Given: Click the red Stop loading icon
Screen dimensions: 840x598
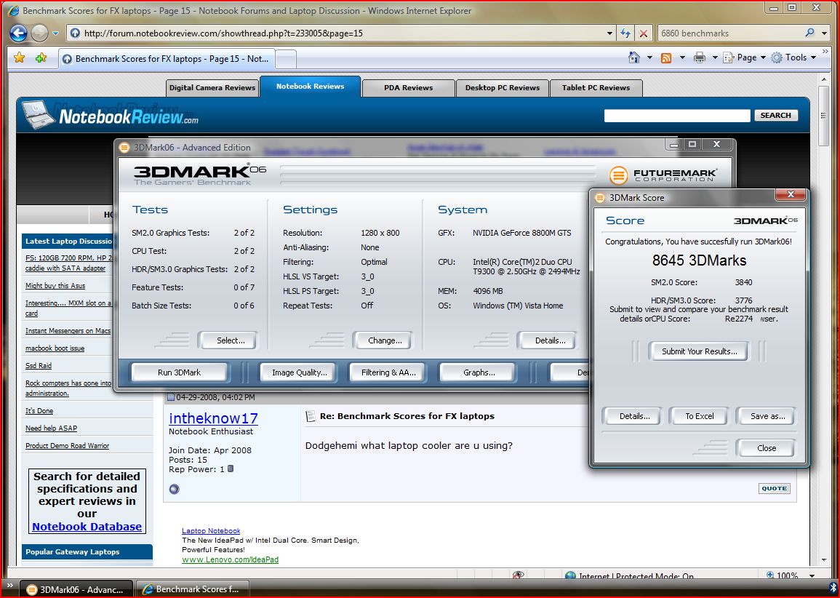Looking at the screenshot, I should 644,33.
